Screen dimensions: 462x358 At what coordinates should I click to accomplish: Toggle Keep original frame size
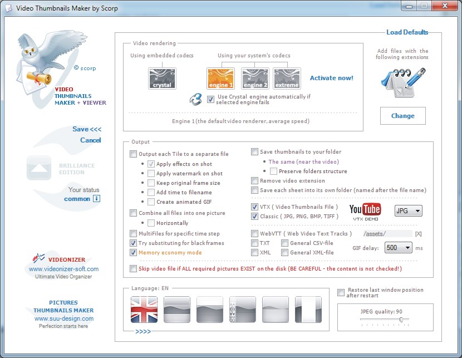pos(151,183)
